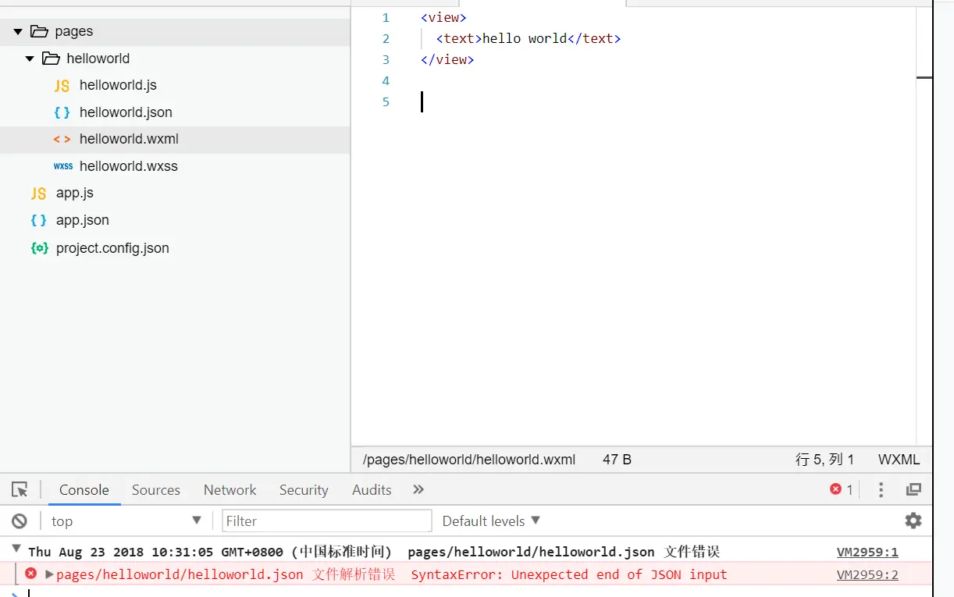Select the helloworld folder label
The image size is (954, 597).
98,59
